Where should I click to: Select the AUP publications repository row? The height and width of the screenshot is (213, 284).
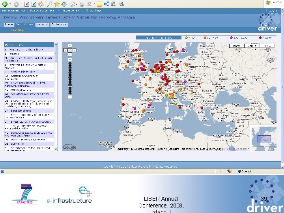point(29,90)
